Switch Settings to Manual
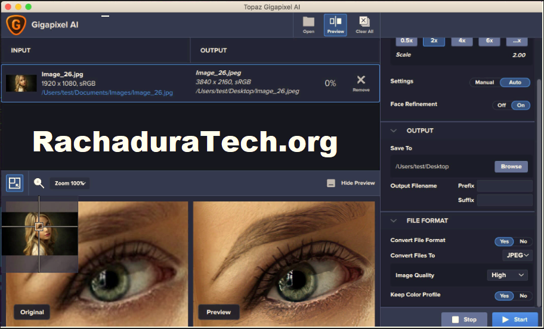Viewport: 544px width, 329px height. pos(484,82)
